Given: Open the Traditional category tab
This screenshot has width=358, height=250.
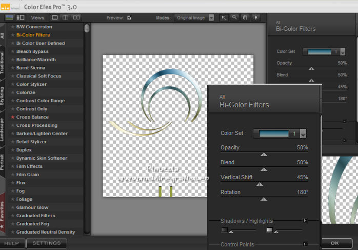Looking at the screenshot, I should [3, 63].
